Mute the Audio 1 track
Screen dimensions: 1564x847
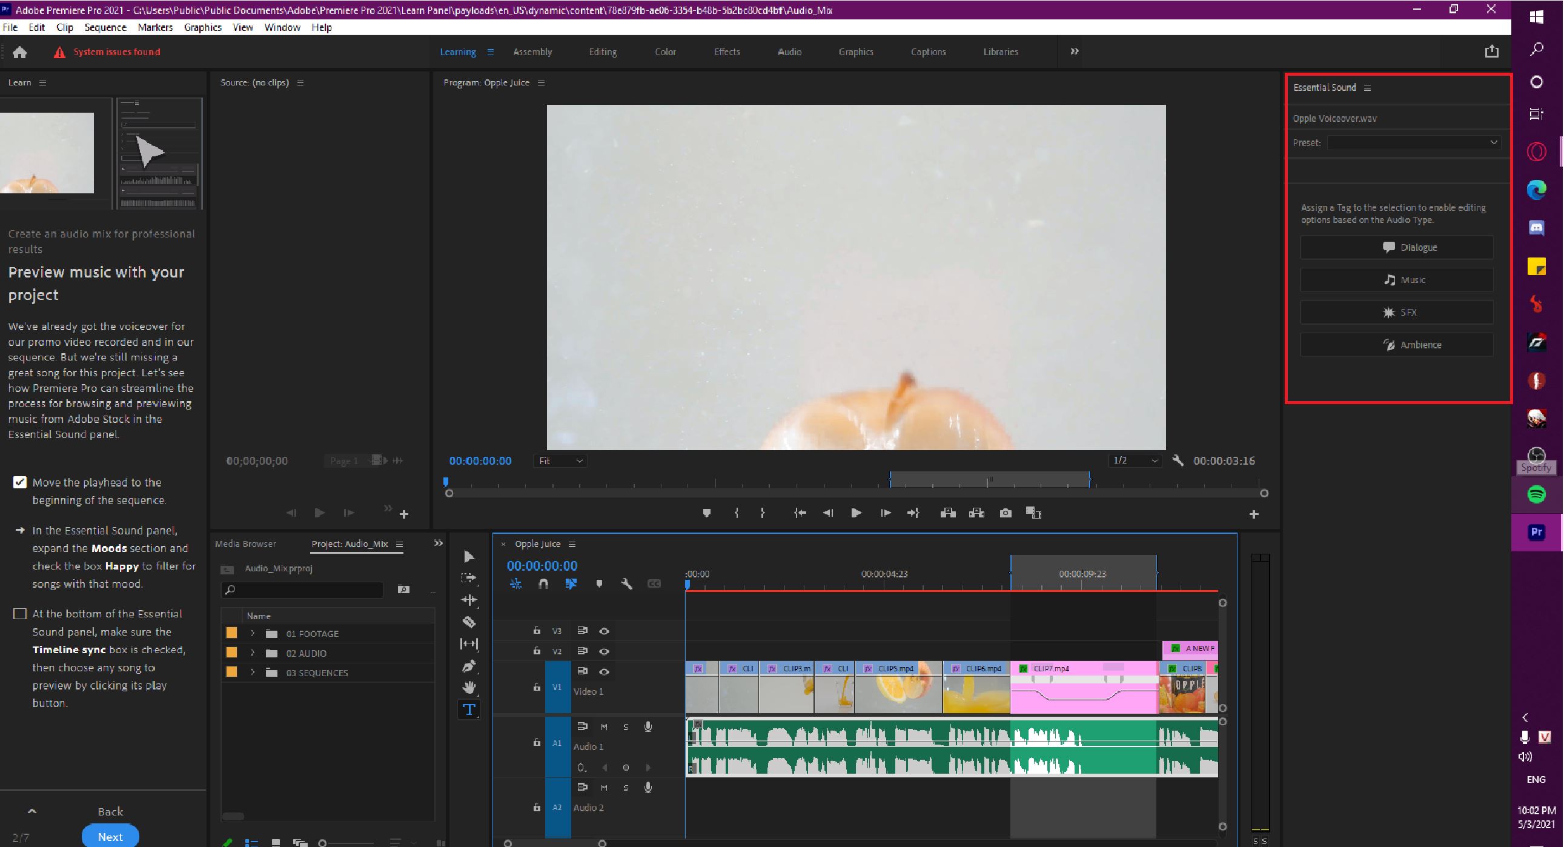603,727
